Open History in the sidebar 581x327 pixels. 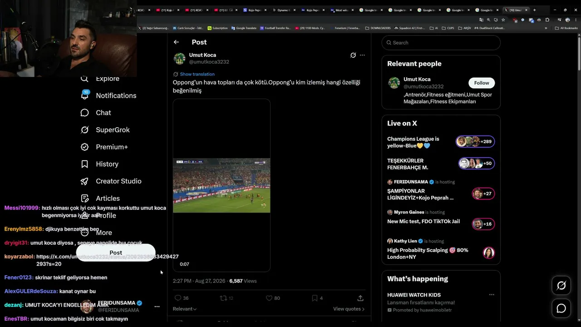(99, 164)
